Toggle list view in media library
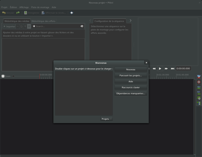The height and width of the screenshot is (157, 202). pos(29,26)
